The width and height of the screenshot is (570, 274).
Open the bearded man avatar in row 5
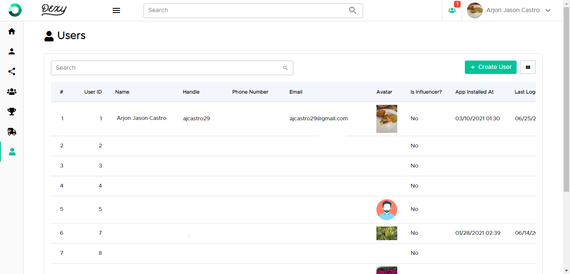coord(387,210)
